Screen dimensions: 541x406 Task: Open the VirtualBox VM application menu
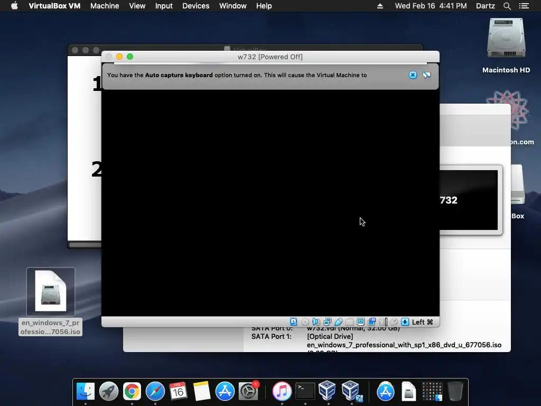click(54, 6)
